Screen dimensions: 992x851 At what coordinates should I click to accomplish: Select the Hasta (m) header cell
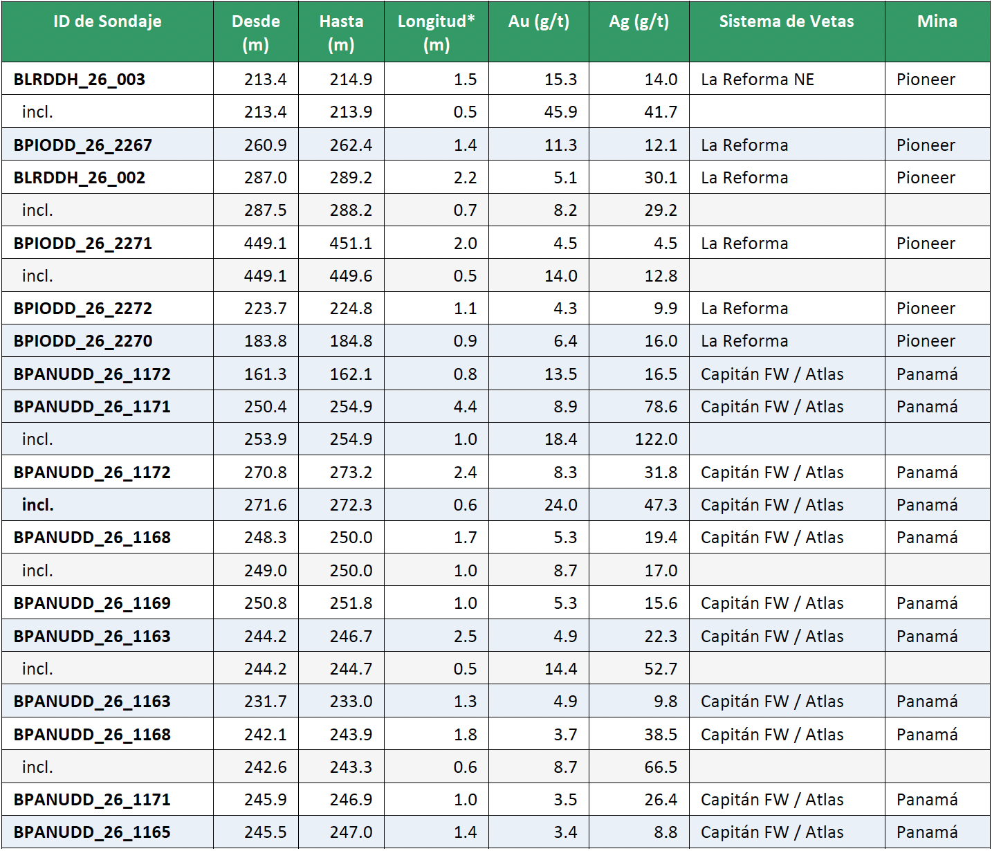click(341, 32)
